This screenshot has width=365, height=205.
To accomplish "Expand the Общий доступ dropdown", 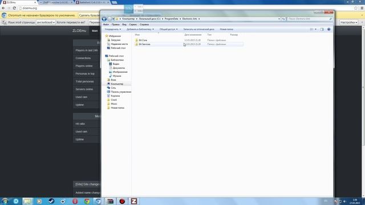I will click(x=169, y=29).
